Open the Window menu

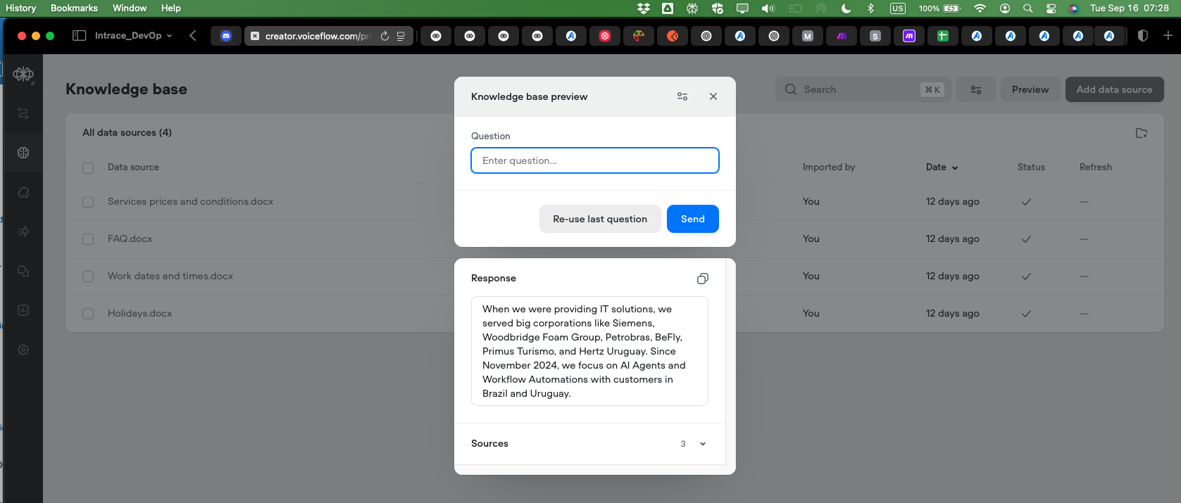click(x=130, y=8)
